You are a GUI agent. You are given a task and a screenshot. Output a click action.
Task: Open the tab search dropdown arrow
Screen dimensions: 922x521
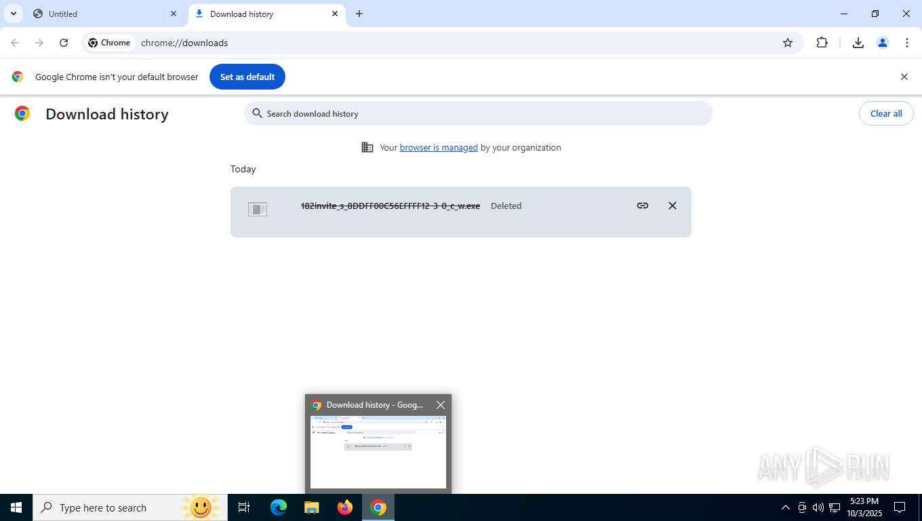(13, 14)
